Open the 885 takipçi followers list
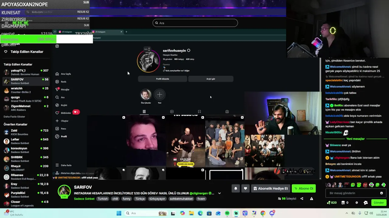The image size is (389, 218). (x=178, y=59)
